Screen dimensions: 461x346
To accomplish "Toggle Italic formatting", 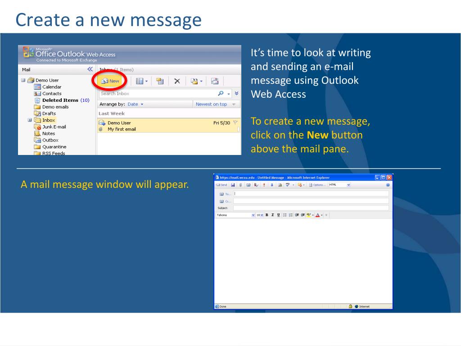I will tap(272, 215).
